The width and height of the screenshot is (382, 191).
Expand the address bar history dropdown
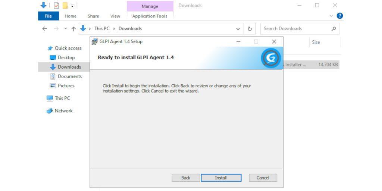(x=238, y=29)
